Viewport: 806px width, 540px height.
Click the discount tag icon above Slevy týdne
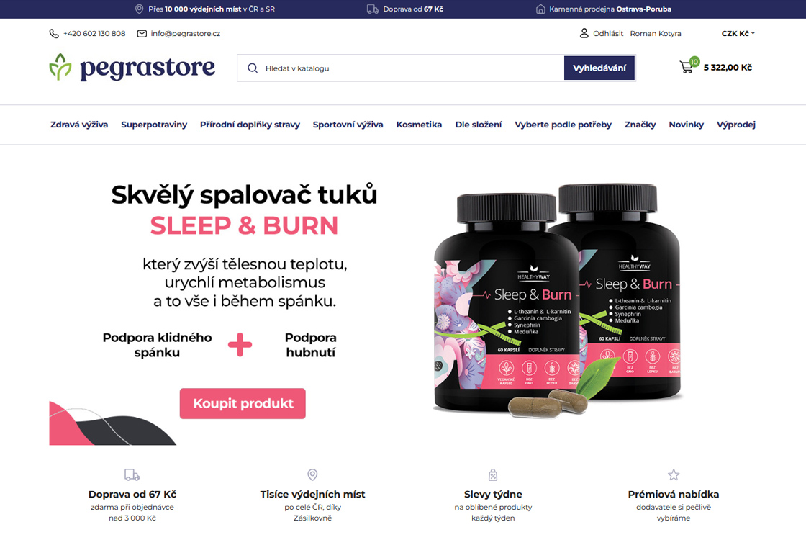click(493, 474)
